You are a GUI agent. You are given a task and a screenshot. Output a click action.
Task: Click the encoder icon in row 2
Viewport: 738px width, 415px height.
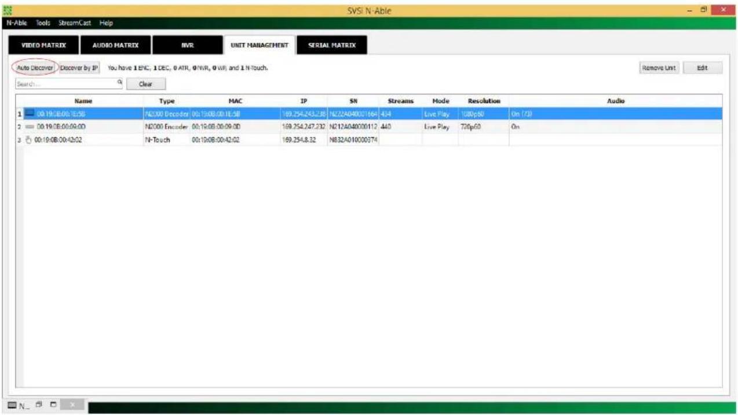[30, 126]
